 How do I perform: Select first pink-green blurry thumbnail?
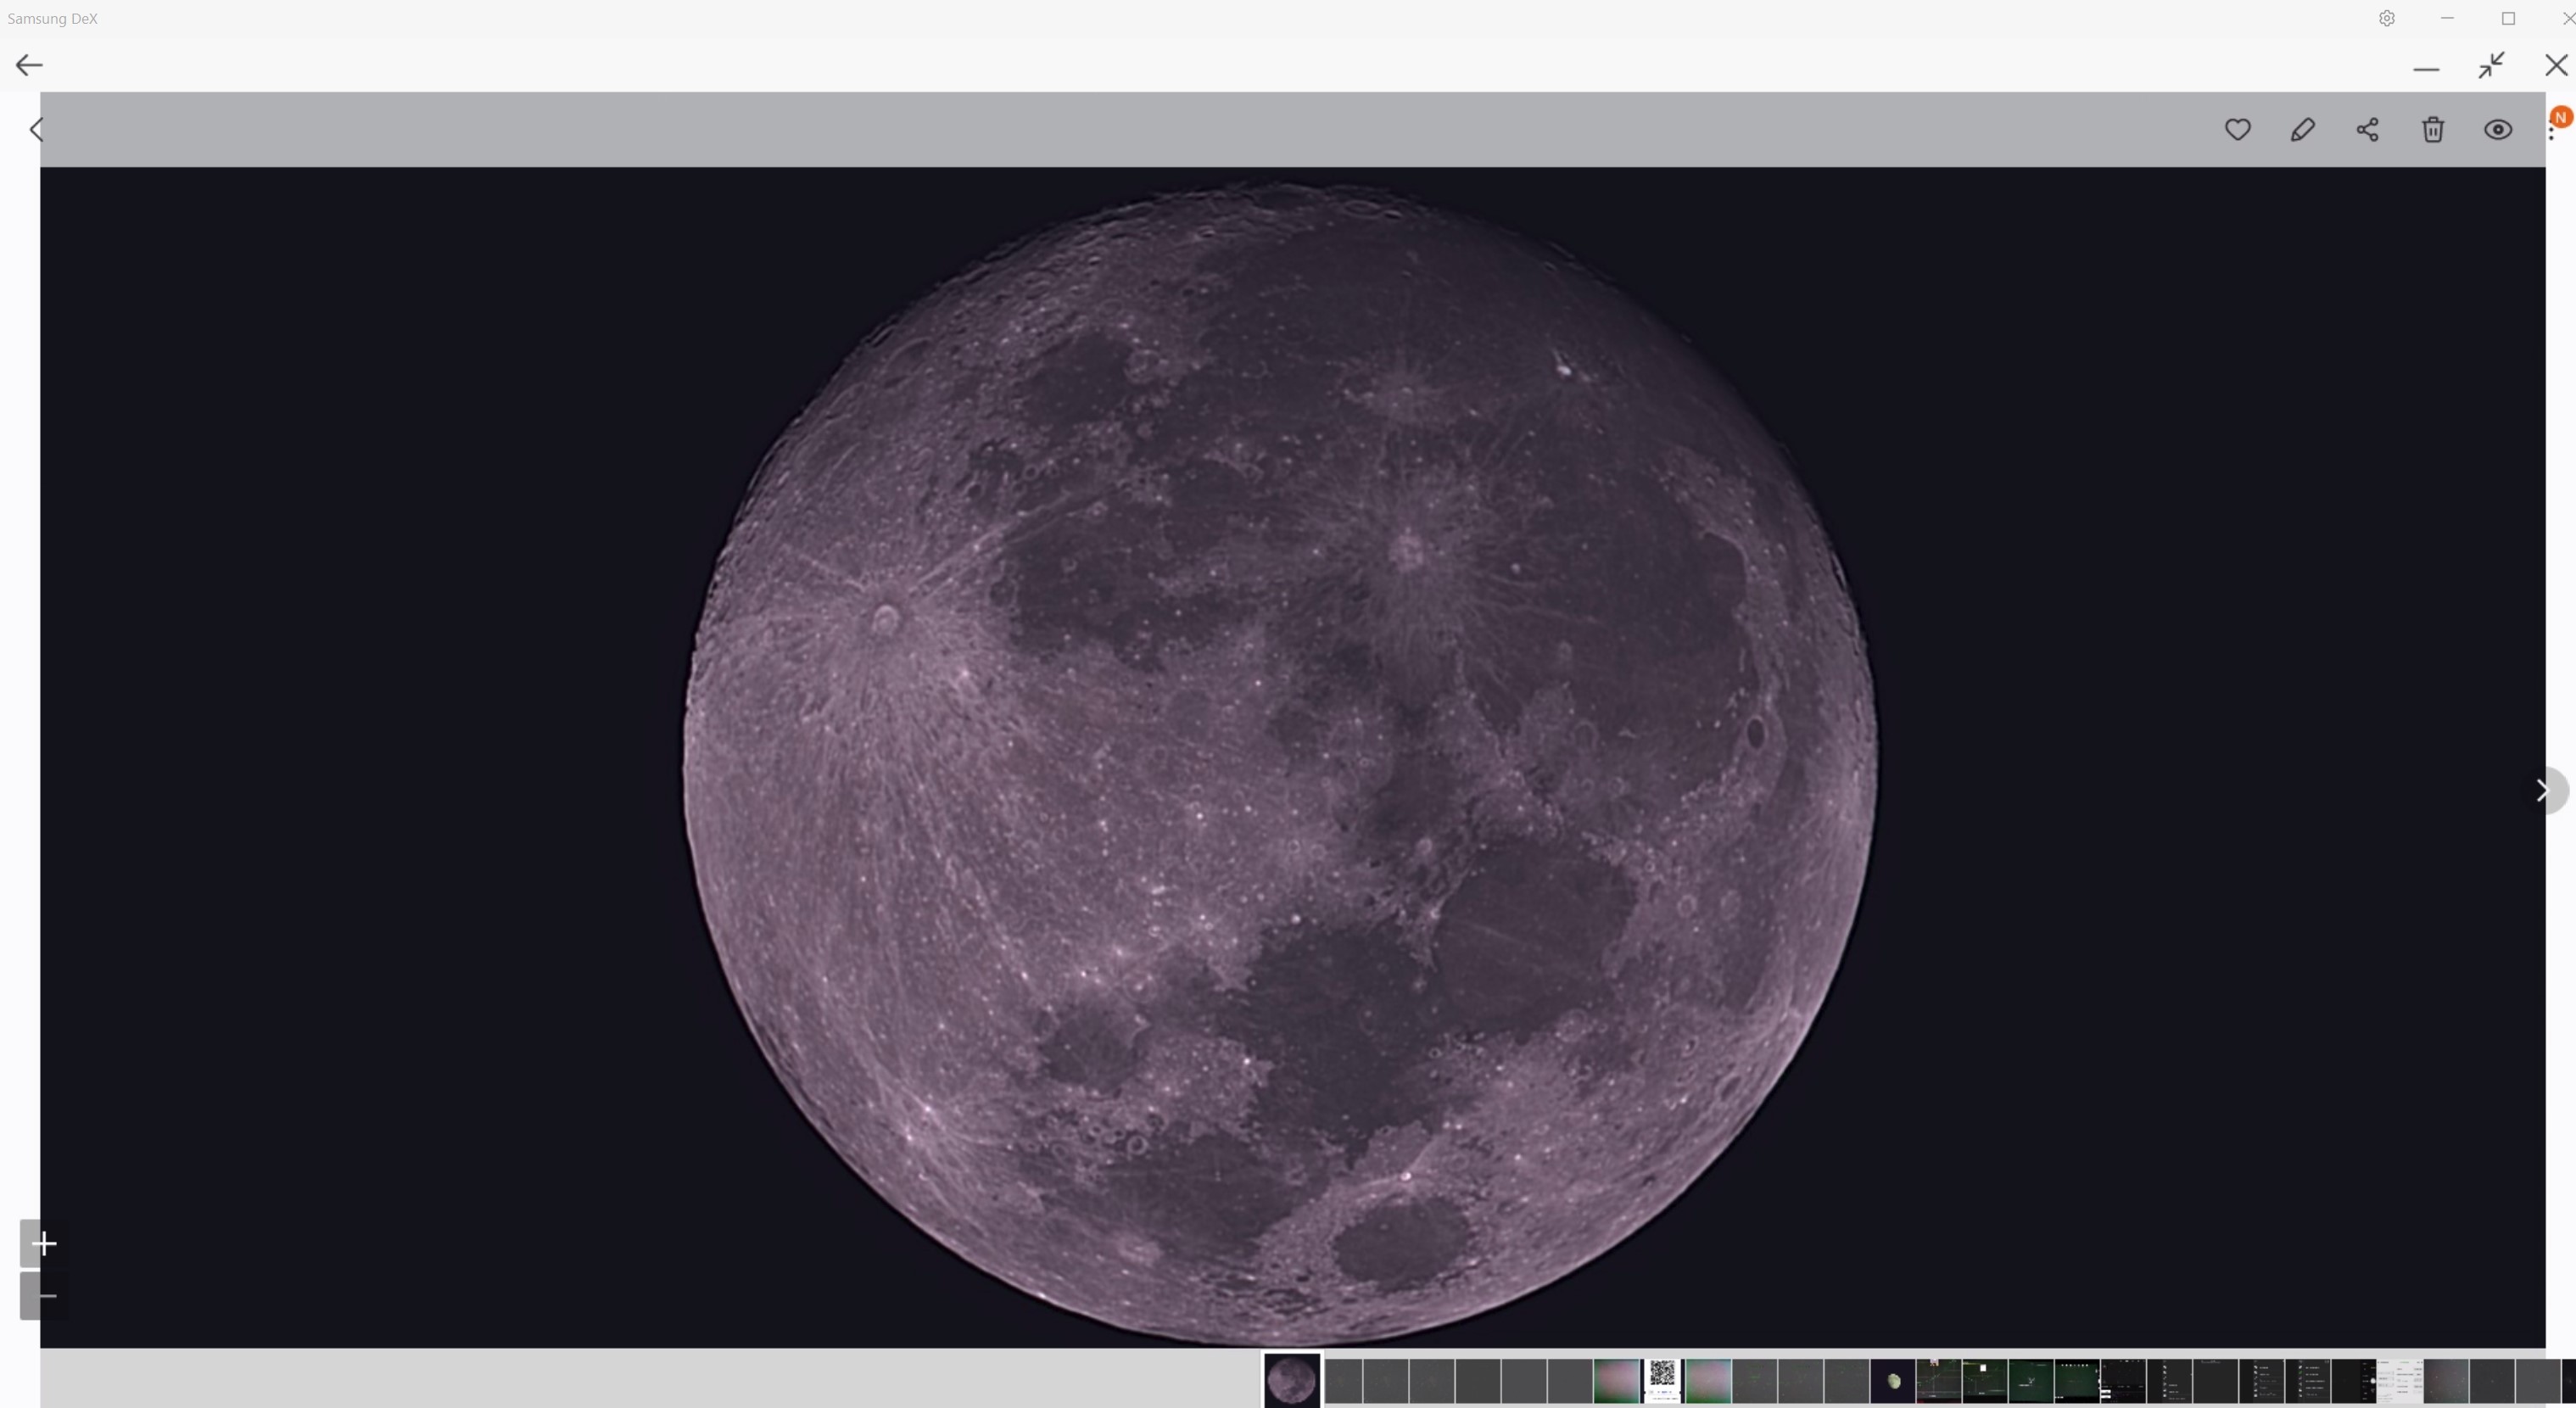coord(1616,1381)
